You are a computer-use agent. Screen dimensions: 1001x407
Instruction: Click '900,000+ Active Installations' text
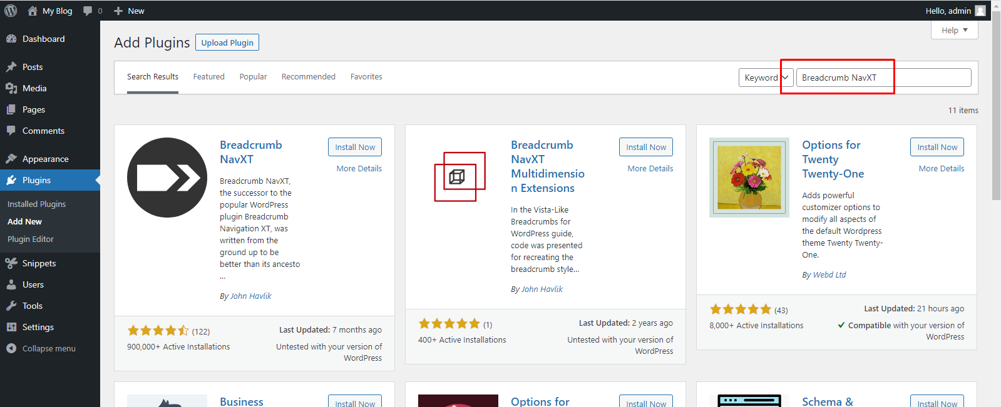tap(178, 346)
